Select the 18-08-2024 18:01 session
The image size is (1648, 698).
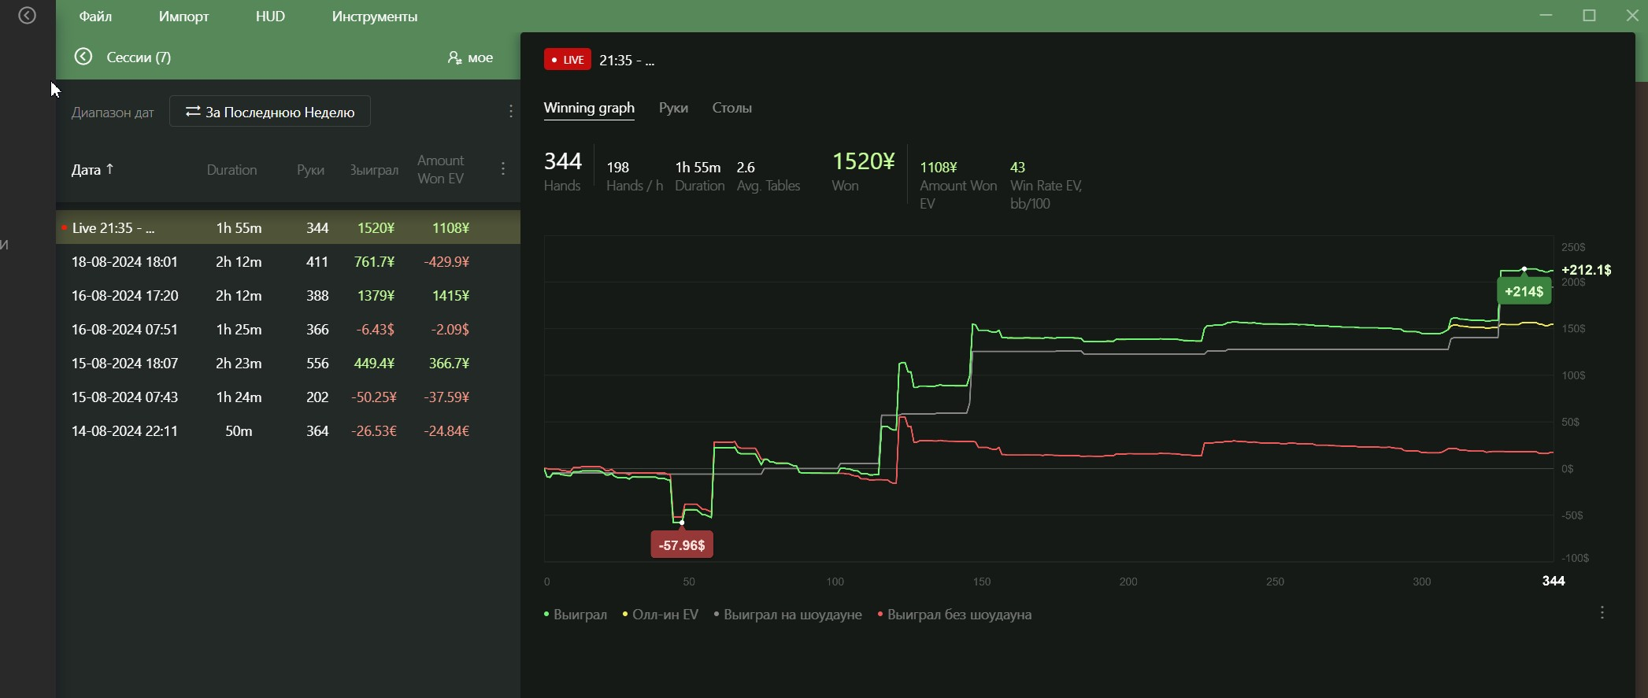[288, 261]
